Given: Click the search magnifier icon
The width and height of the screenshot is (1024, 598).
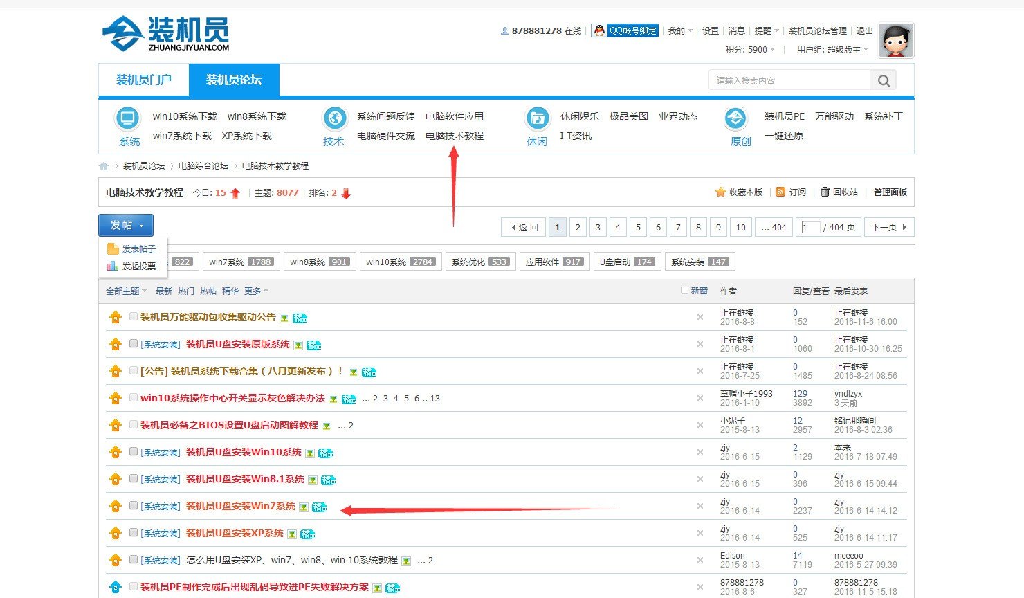Looking at the screenshot, I should tap(884, 80).
